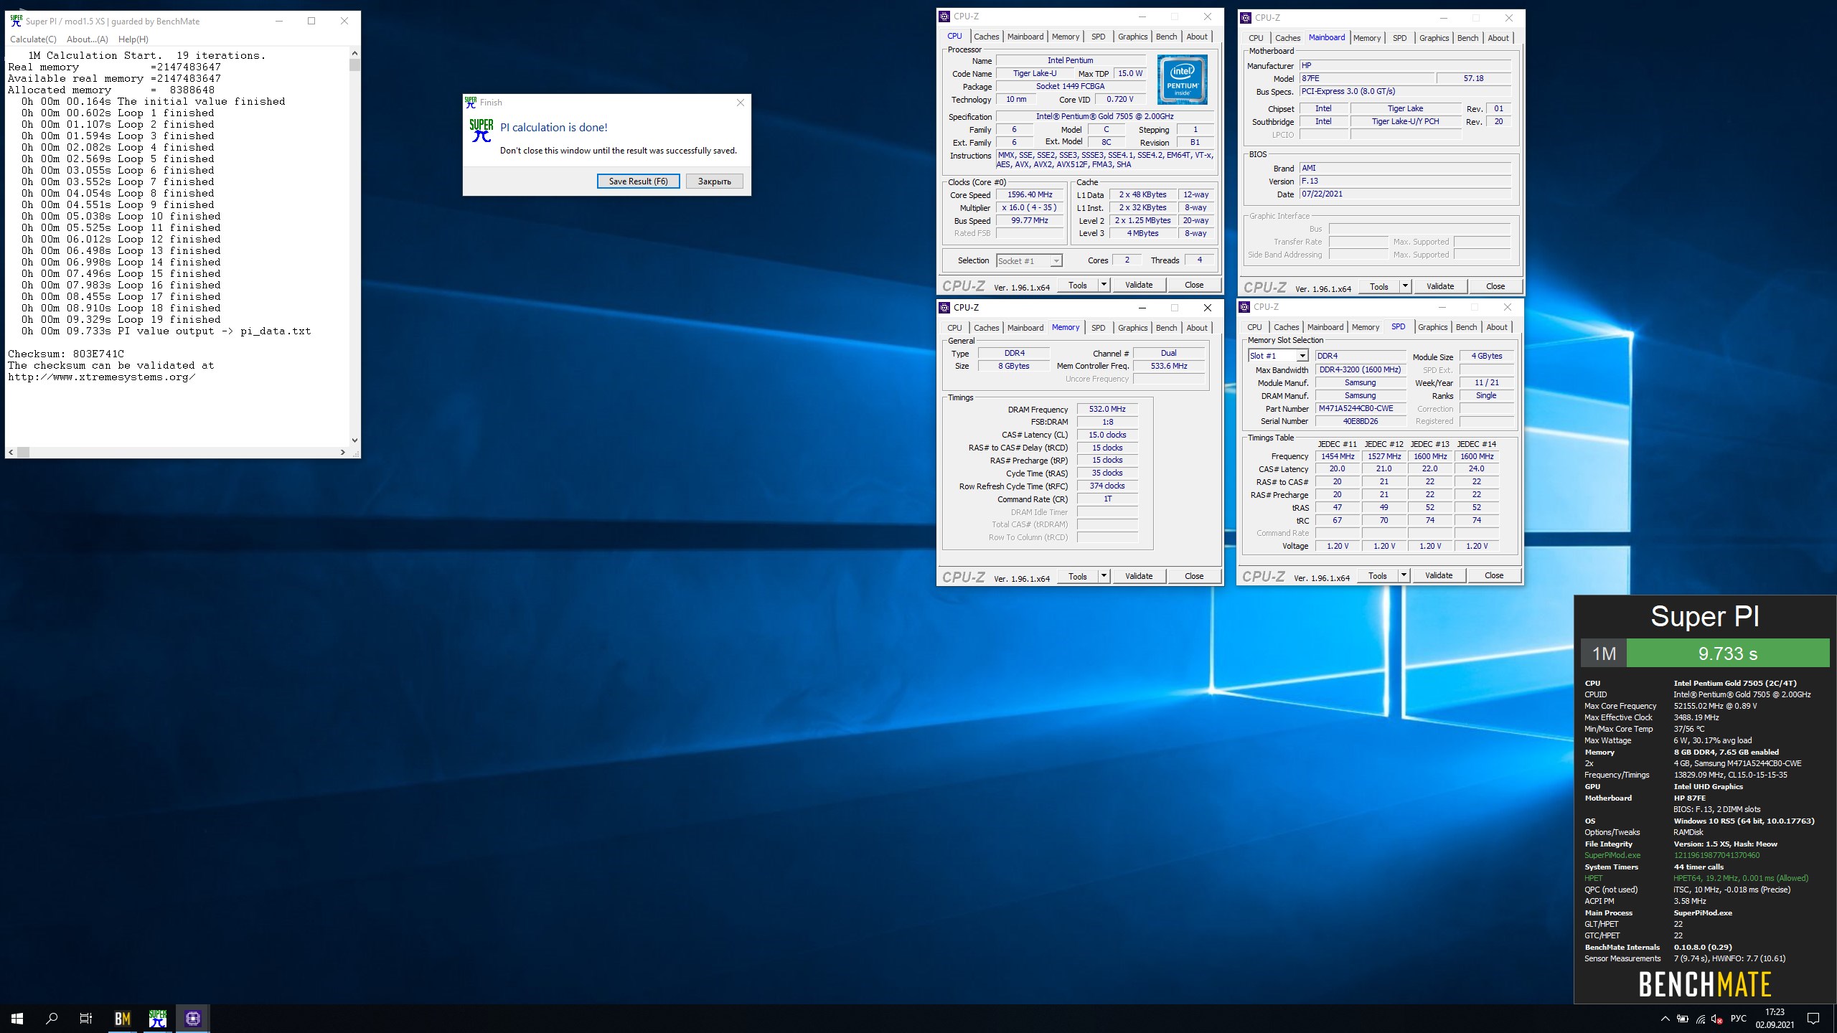This screenshot has height=1033, width=1837.
Task: Click app icon of CPU-Z SPD window
Action: 1245,307
